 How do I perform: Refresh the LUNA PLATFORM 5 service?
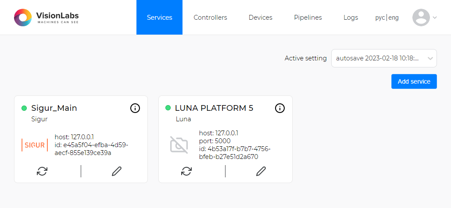pyautogui.click(x=186, y=171)
